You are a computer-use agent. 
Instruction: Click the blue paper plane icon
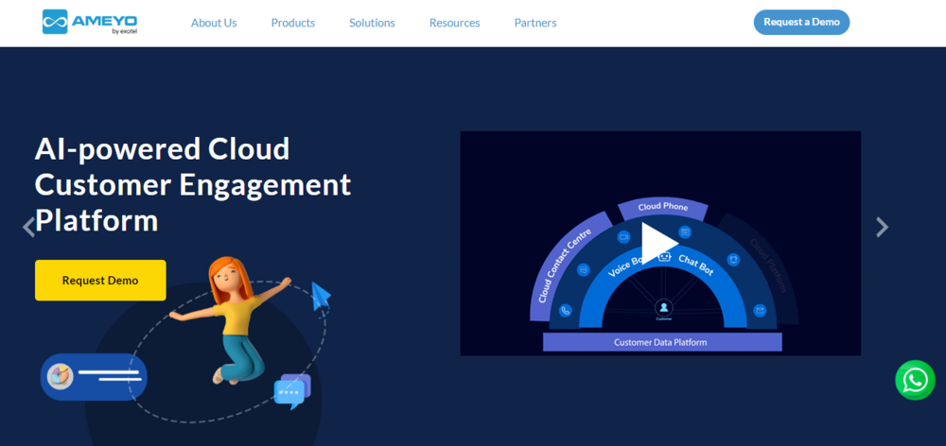(x=321, y=296)
